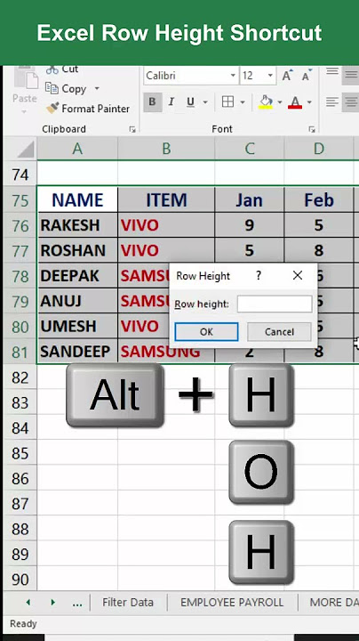
Task: Toggle Underline formatting button
Action: (190, 102)
